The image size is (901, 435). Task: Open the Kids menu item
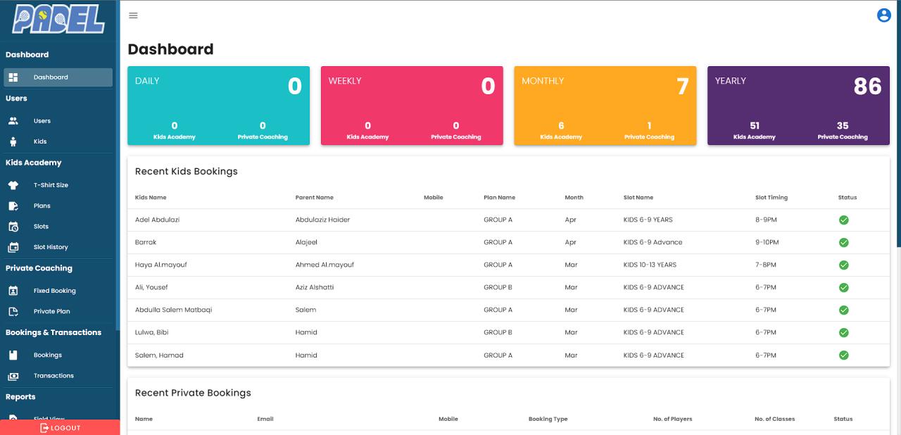click(58, 141)
